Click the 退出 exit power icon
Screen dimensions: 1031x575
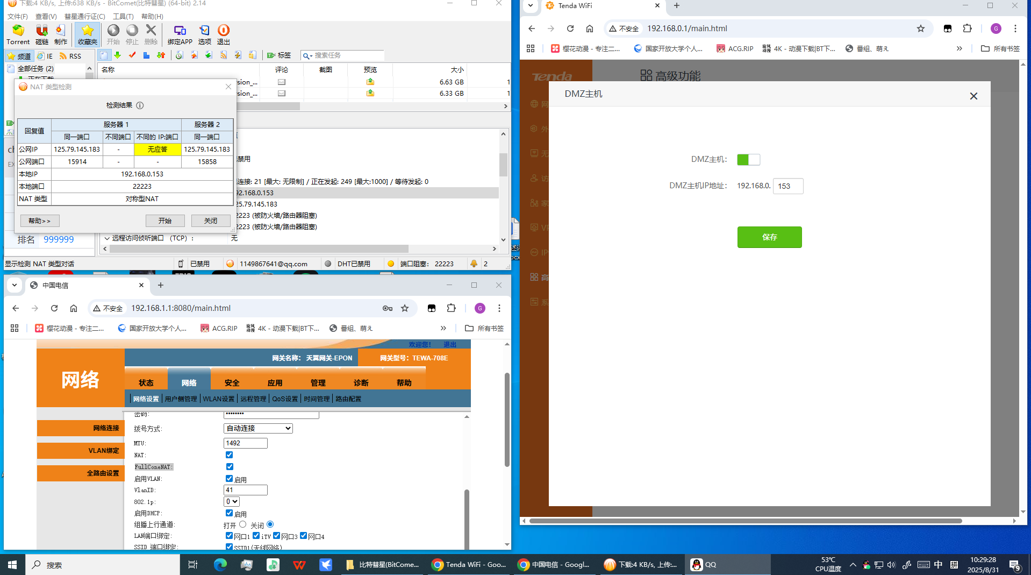pyautogui.click(x=223, y=34)
